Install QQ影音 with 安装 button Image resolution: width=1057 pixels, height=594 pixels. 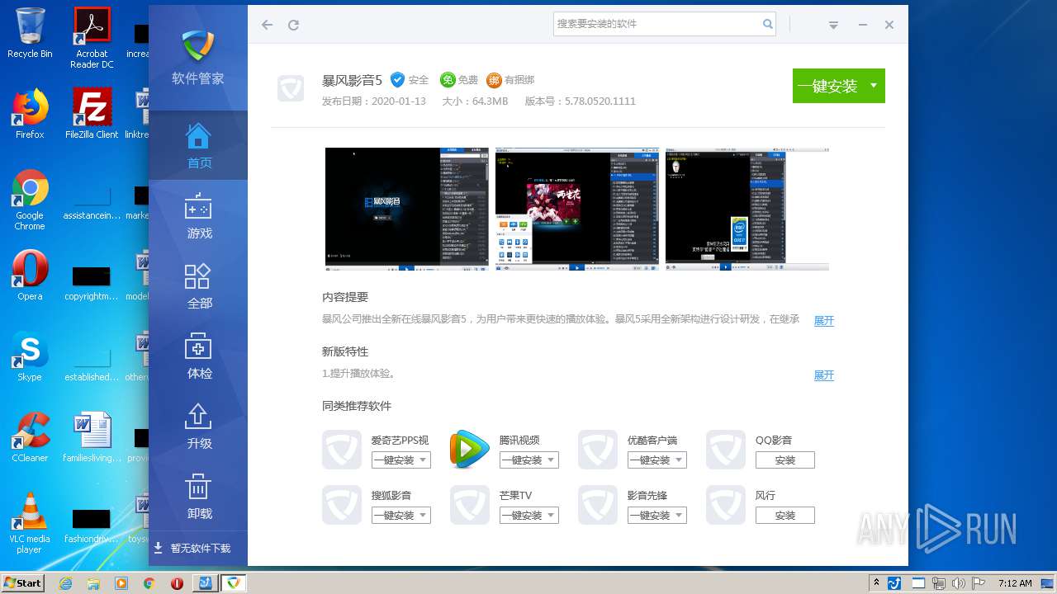(785, 460)
